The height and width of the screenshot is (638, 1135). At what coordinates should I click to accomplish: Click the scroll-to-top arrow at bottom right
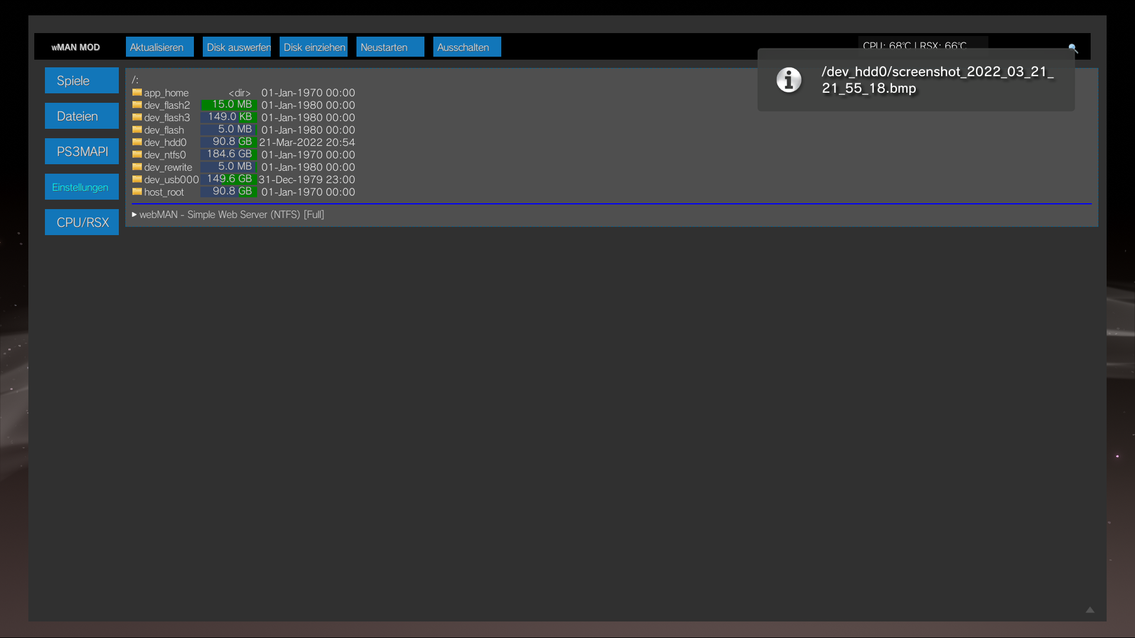click(x=1091, y=611)
